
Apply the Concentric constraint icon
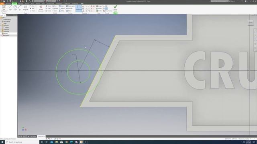point(92,6)
